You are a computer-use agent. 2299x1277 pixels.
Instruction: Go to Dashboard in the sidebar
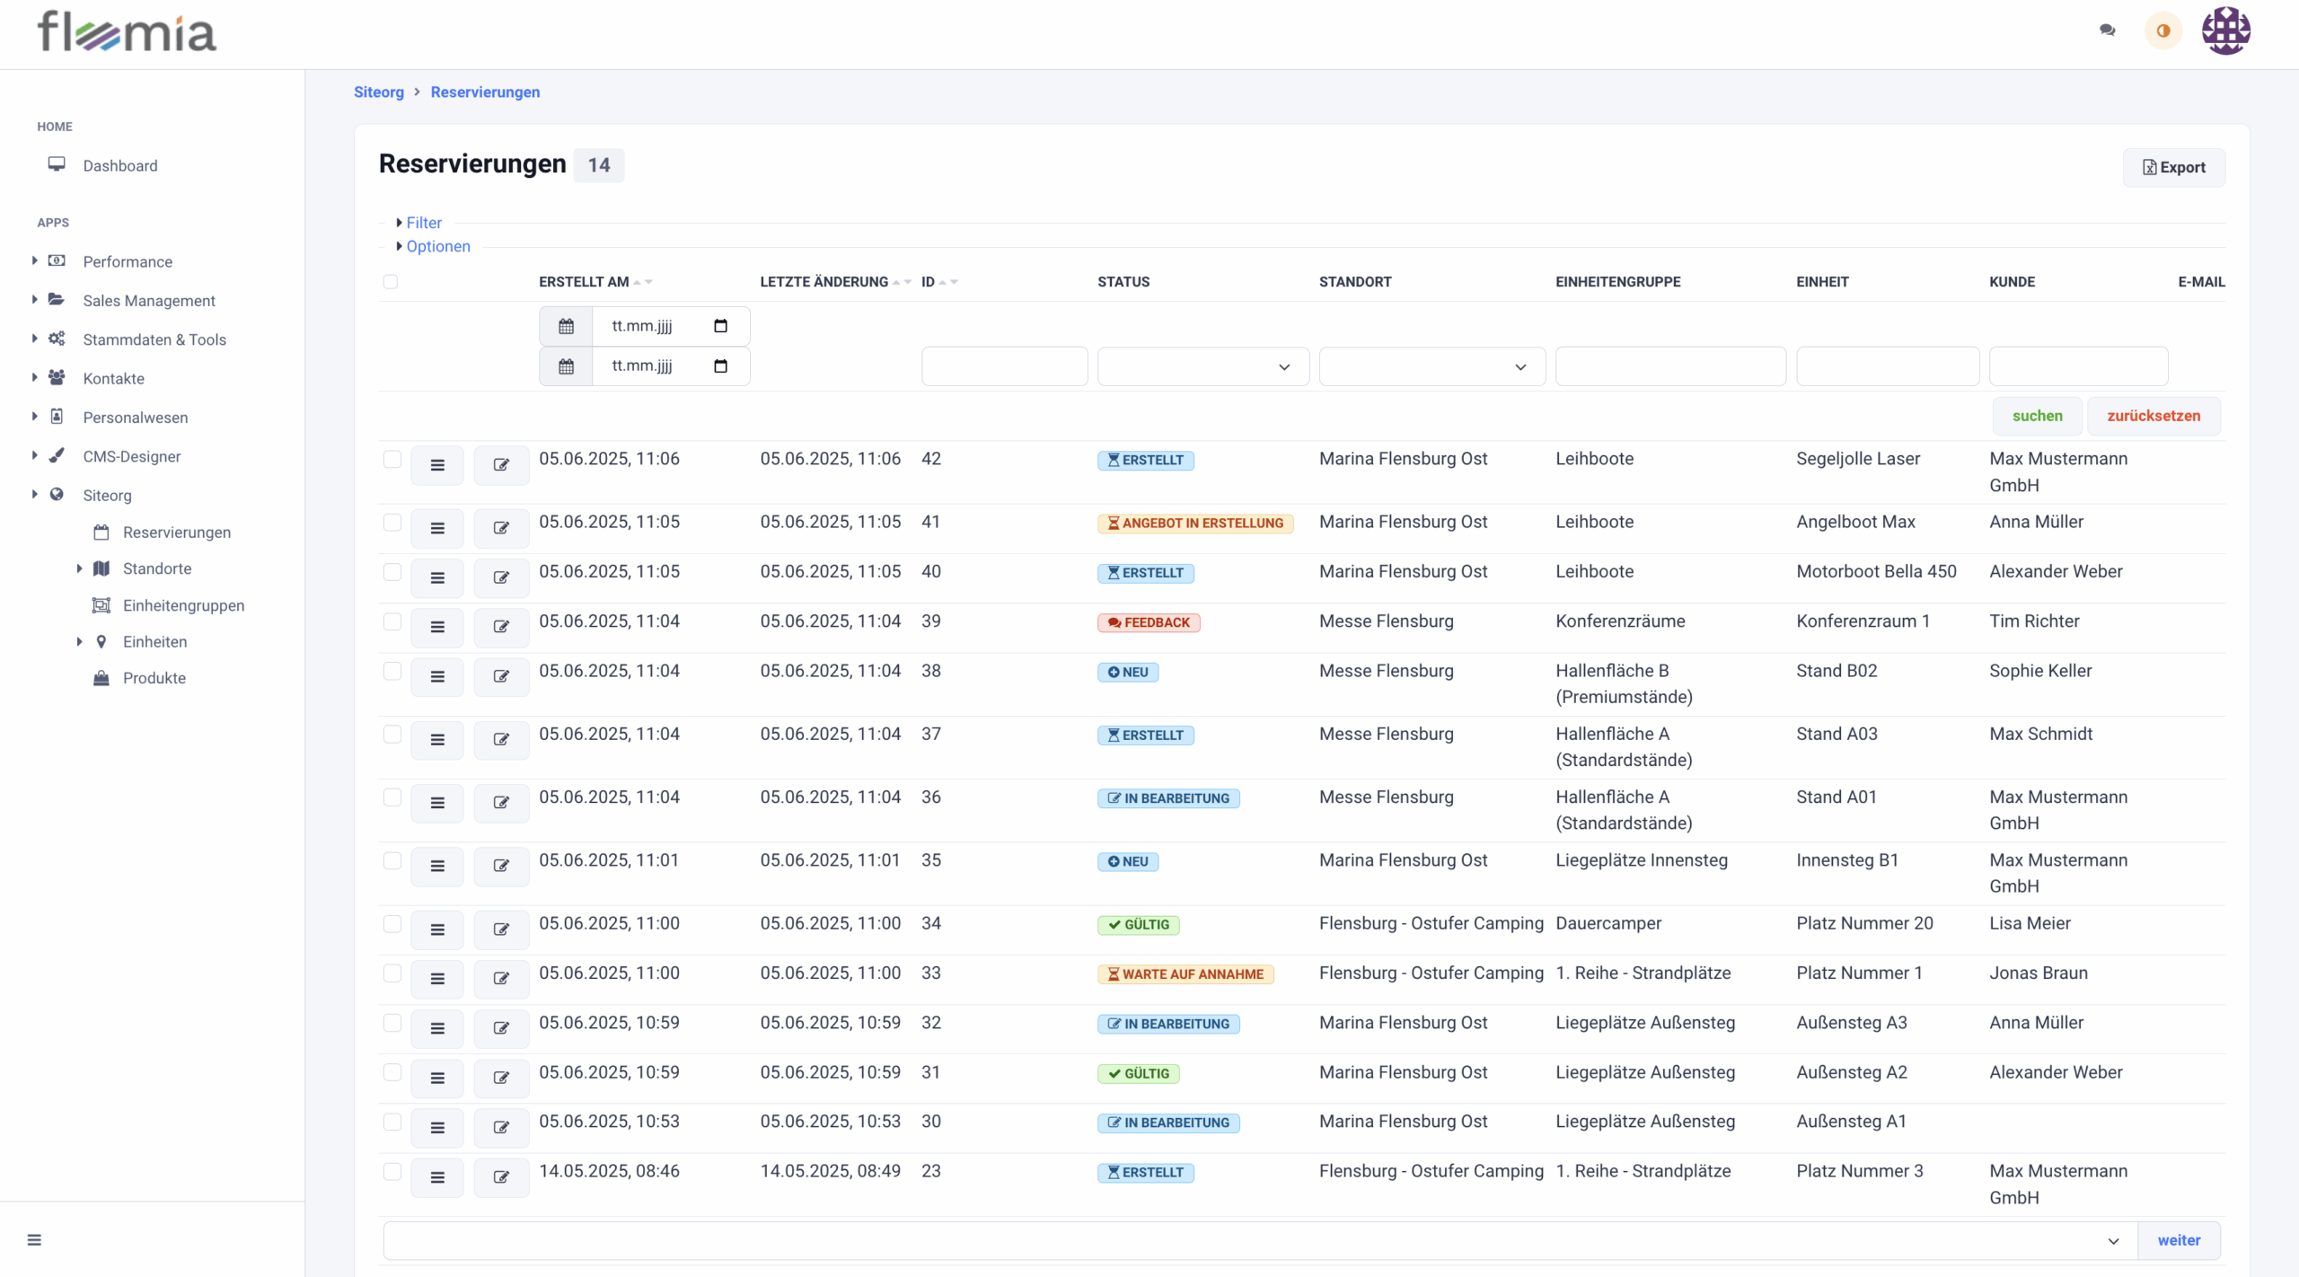(120, 166)
